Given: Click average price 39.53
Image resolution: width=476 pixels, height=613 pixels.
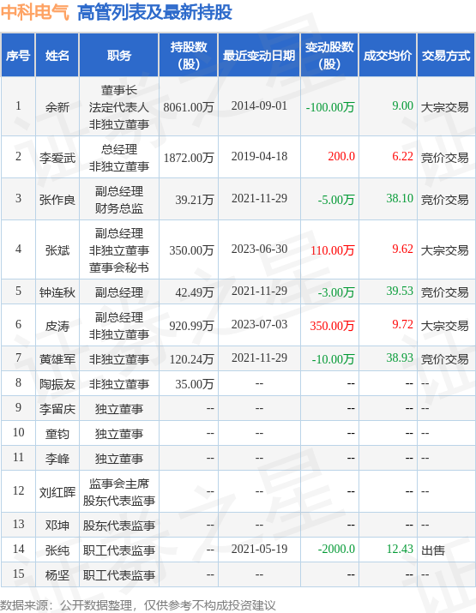Looking at the screenshot, I should pyautogui.click(x=400, y=291).
